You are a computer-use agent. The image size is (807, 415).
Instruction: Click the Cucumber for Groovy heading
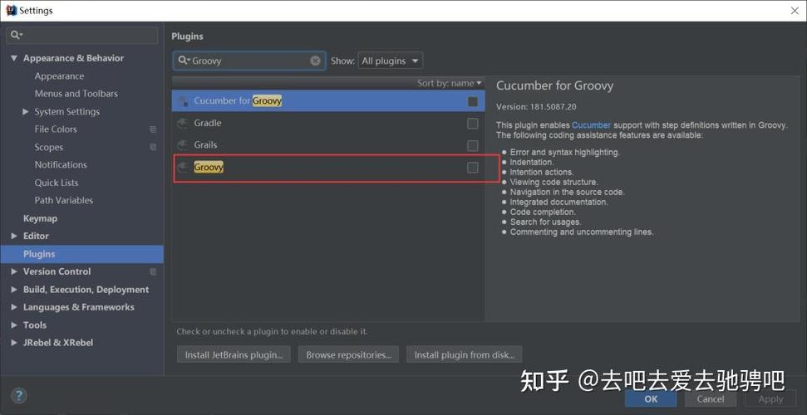click(555, 85)
